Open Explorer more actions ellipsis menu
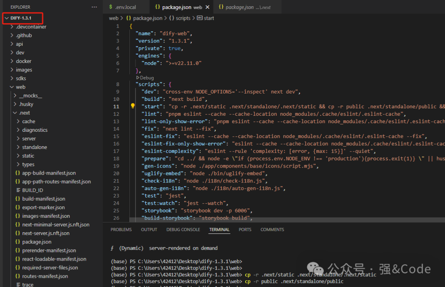Image resolution: width=445 pixels, height=287 pixels. point(94,7)
